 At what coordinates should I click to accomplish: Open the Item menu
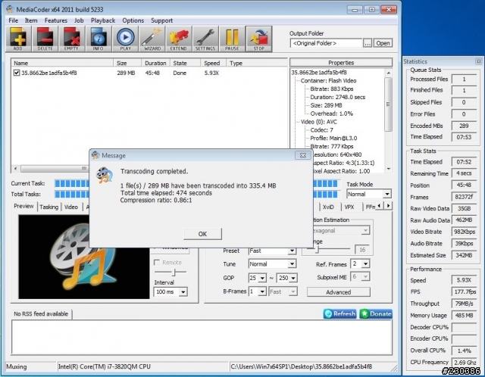(31, 20)
